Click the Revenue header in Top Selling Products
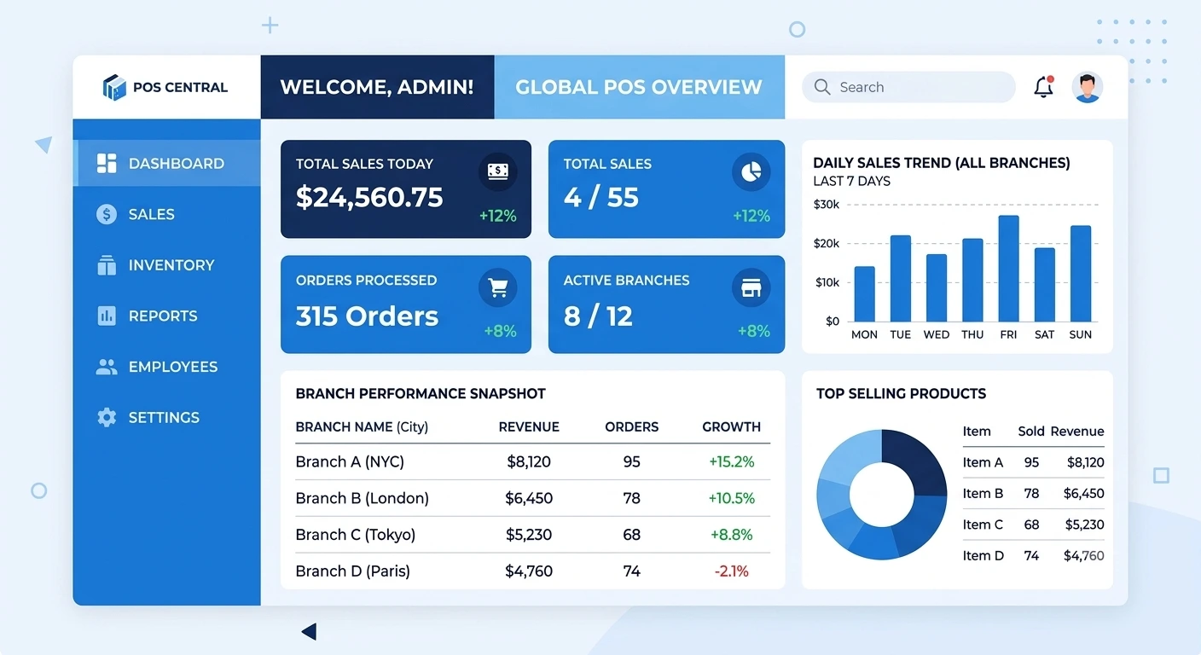This screenshot has width=1201, height=655. pyautogui.click(x=1077, y=432)
